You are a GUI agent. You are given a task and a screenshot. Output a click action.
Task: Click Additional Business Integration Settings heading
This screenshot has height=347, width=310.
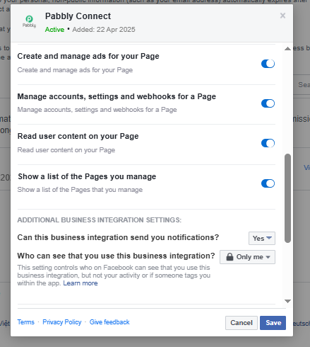(x=100, y=220)
